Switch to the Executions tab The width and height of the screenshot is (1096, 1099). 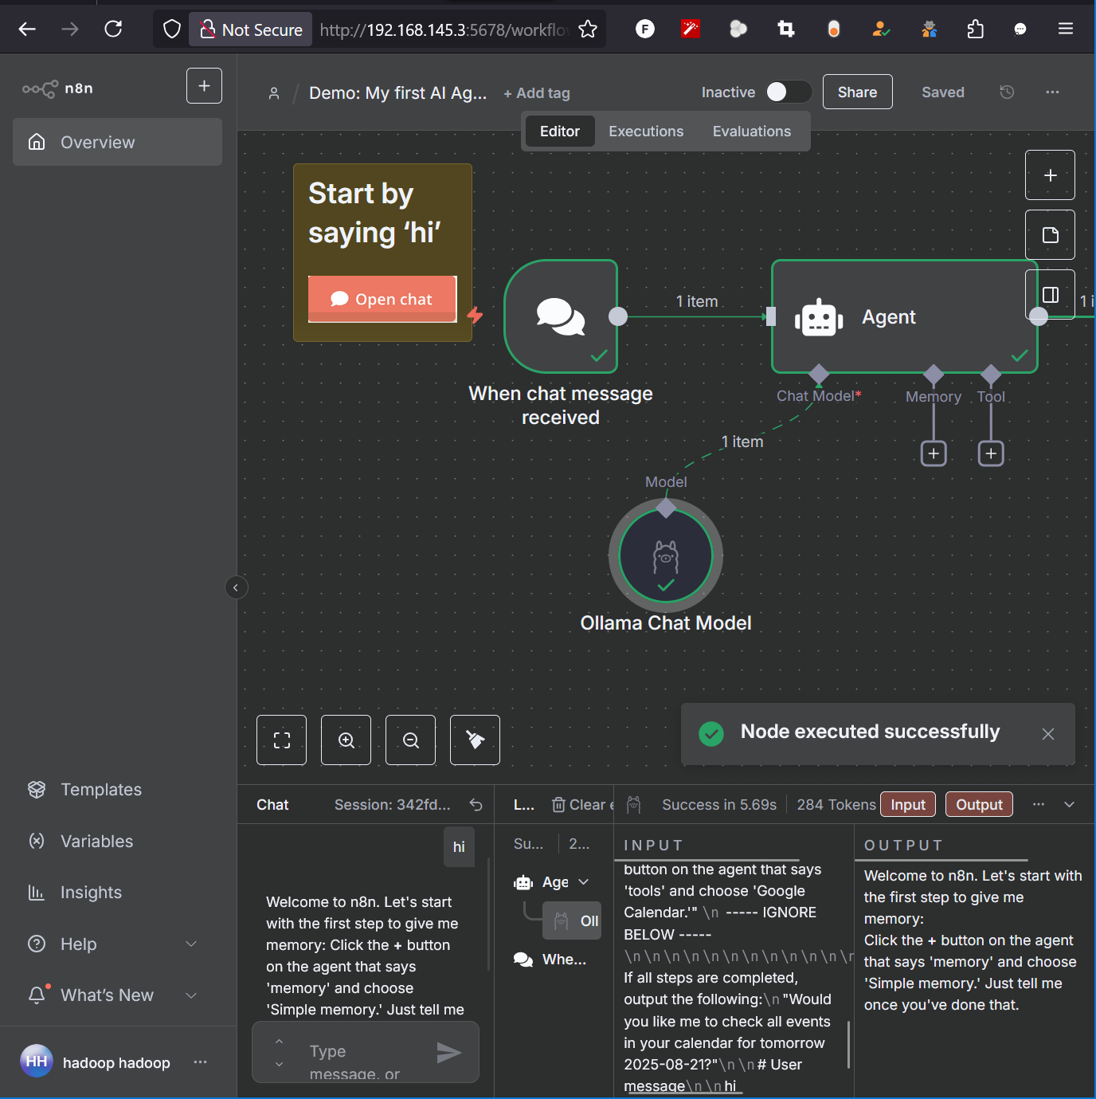pyautogui.click(x=646, y=131)
